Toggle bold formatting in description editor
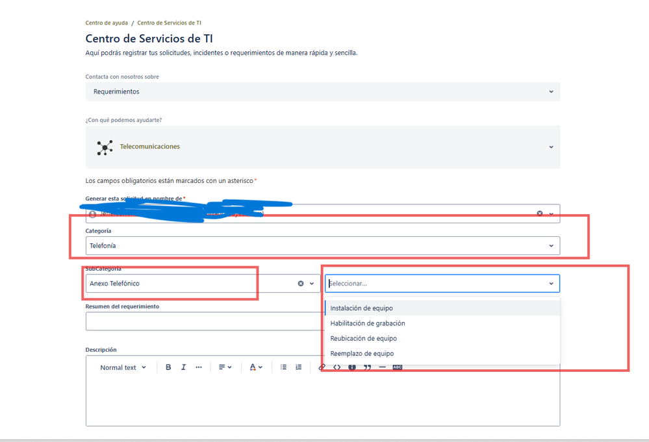The width and height of the screenshot is (649, 442). [x=168, y=367]
